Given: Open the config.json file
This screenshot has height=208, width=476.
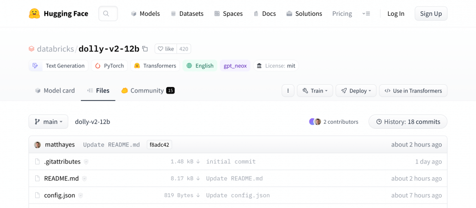Looking at the screenshot, I should pos(59,196).
